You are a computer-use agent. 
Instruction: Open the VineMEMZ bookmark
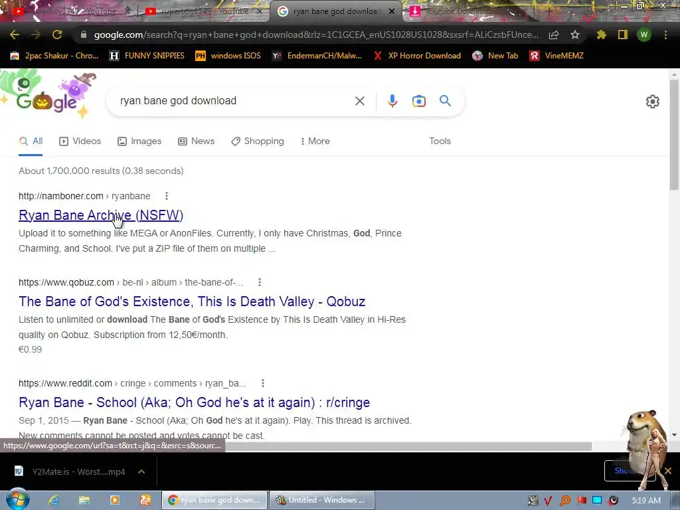coord(557,56)
